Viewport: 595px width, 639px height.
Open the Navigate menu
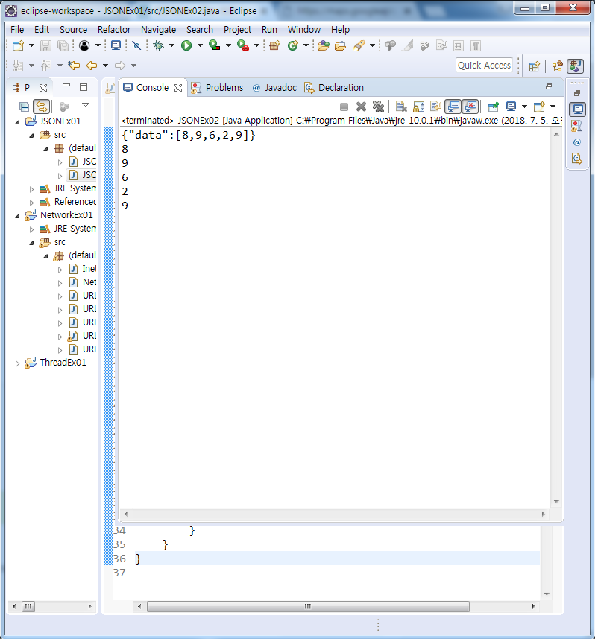tap(158, 30)
